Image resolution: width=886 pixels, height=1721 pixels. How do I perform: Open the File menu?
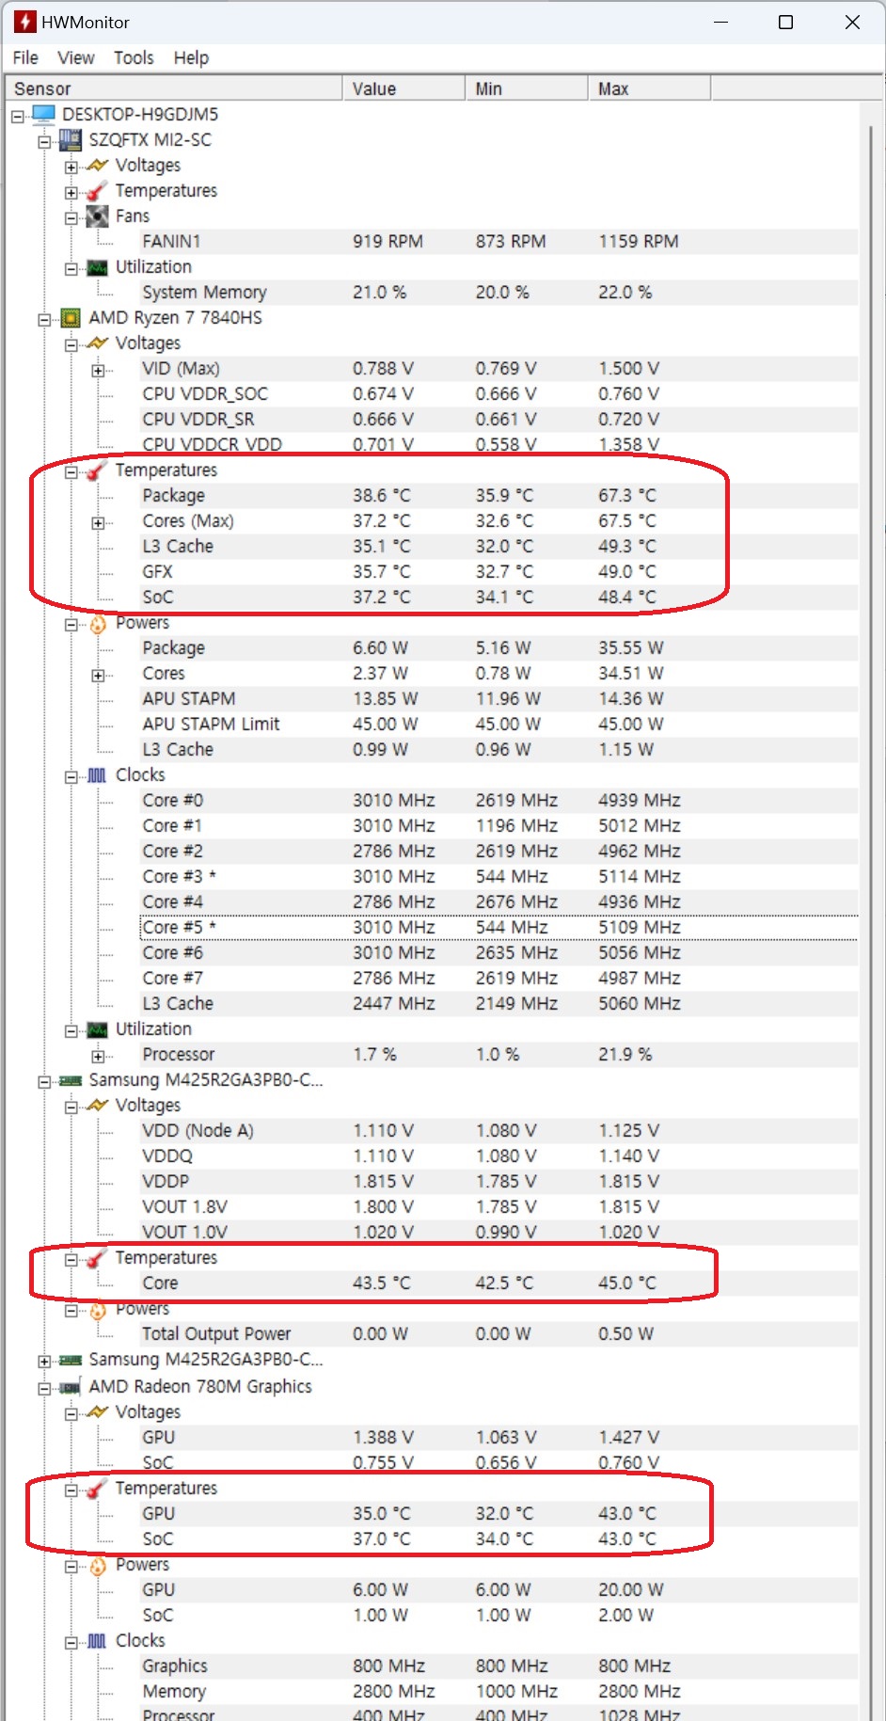(25, 58)
